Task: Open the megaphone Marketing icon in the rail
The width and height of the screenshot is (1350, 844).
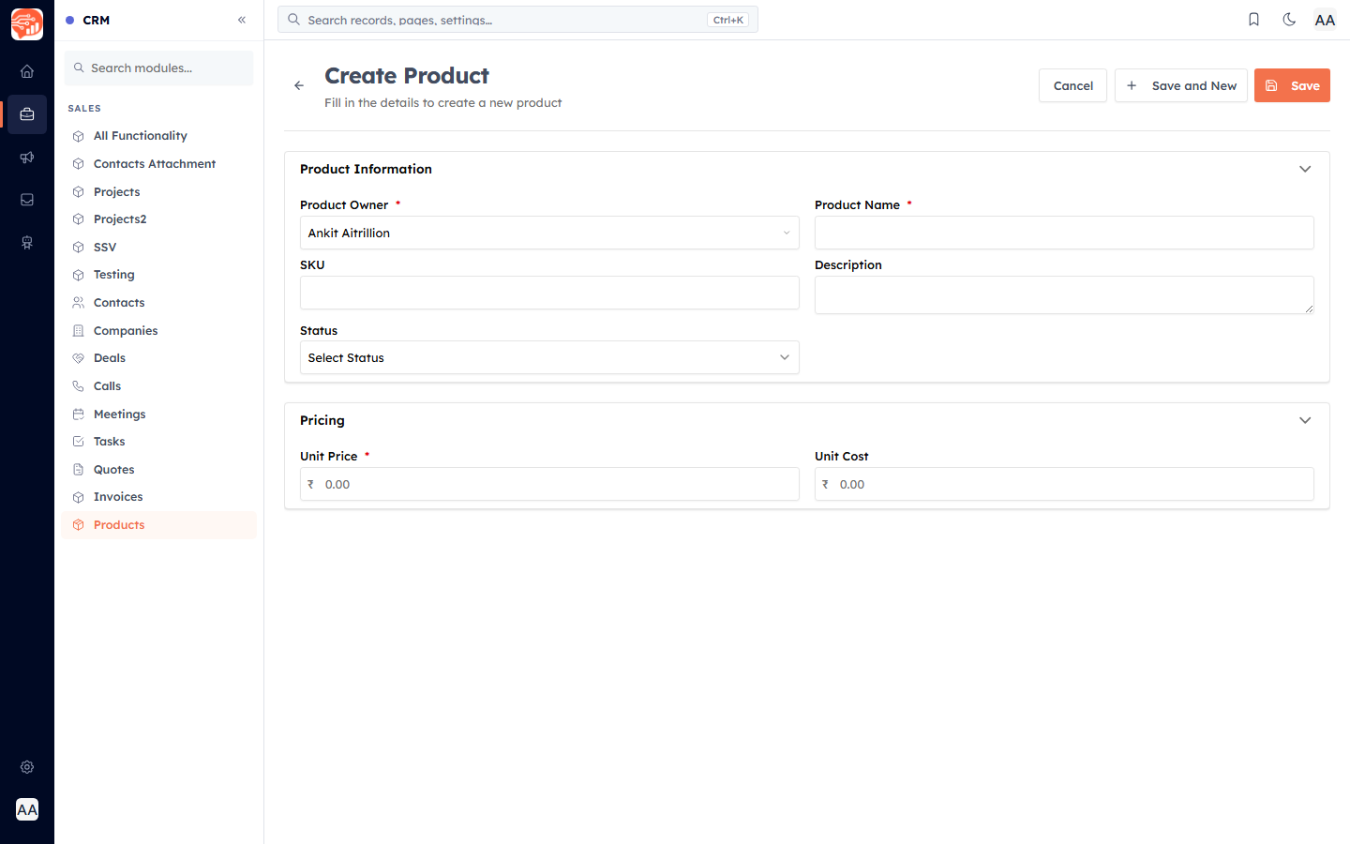Action: tap(27, 158)
